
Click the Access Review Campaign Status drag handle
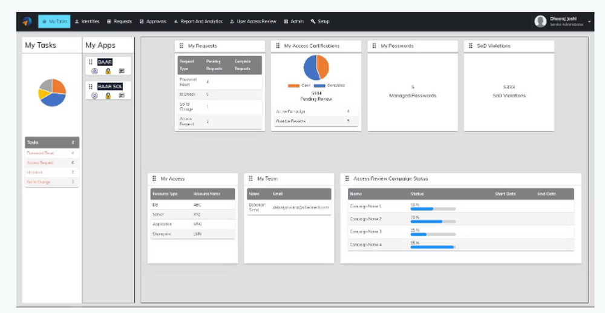(x=347, y=179)
